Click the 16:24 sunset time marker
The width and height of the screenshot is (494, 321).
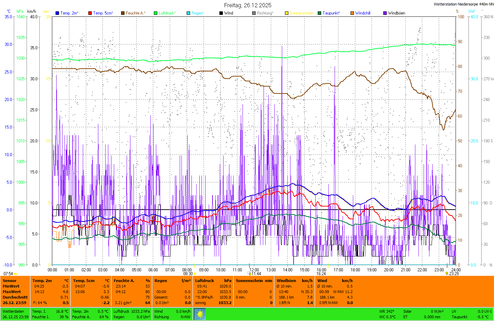(321, 274)
